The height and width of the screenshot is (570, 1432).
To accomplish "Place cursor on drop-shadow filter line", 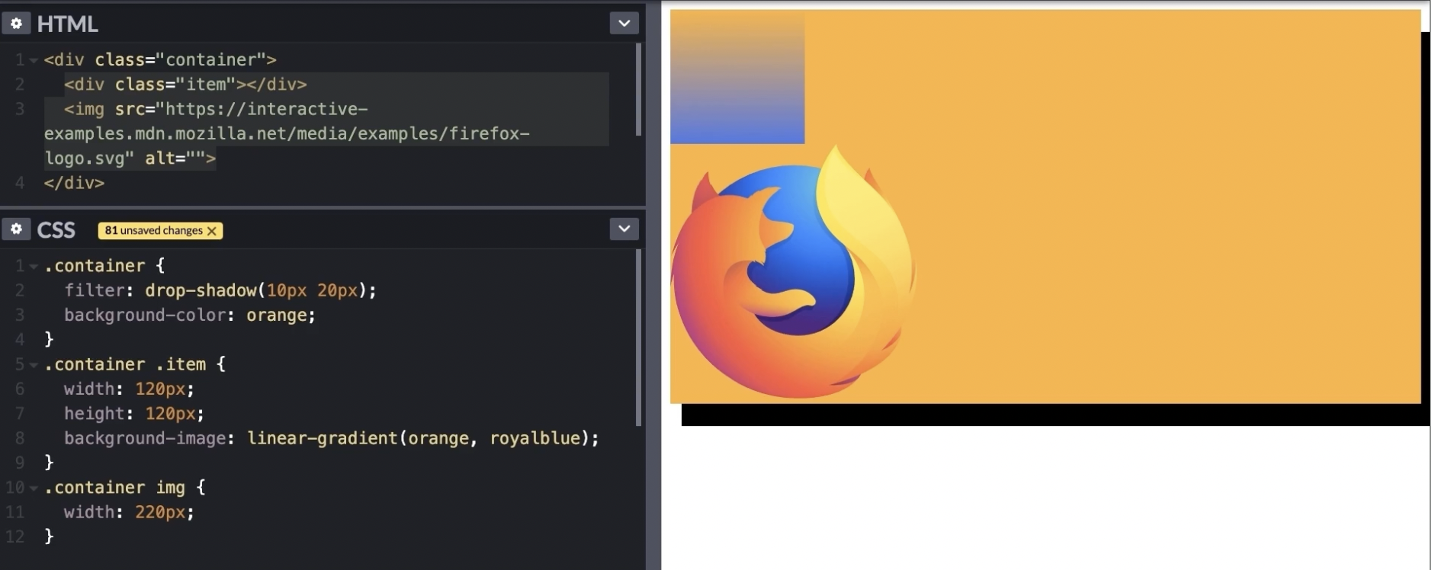I will [220, 290].
